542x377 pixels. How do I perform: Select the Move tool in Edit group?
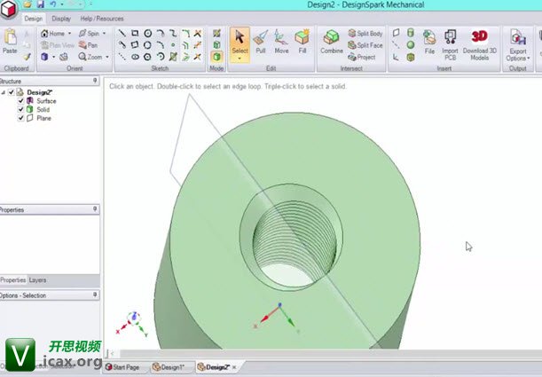[x=281, y=42]
